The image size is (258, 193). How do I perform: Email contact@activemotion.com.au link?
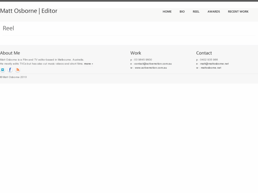pyautogui.click(x=153, y=64)
